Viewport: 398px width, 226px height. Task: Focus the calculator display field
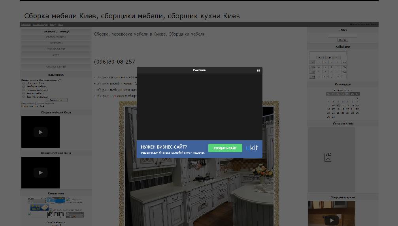[328, 53]
